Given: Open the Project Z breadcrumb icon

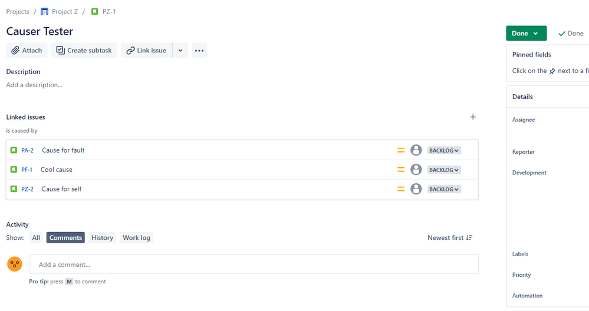Looking at the screenshot, I should [44, 12].
